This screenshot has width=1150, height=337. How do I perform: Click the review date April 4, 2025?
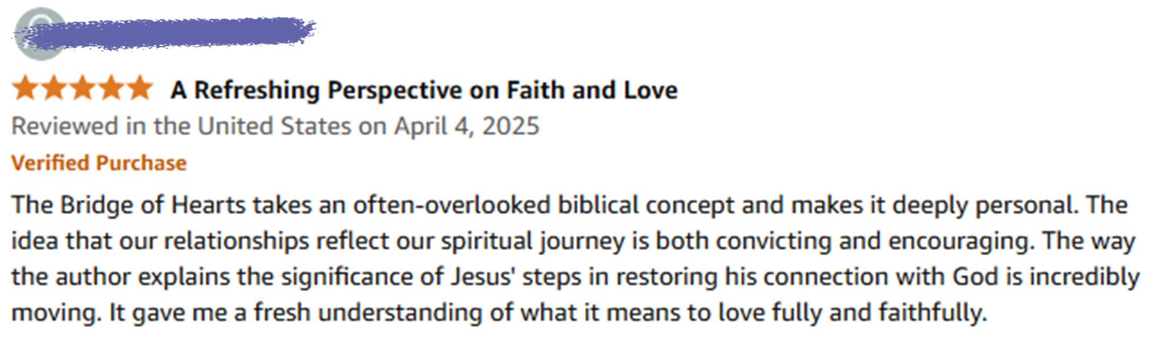(466, 127)
